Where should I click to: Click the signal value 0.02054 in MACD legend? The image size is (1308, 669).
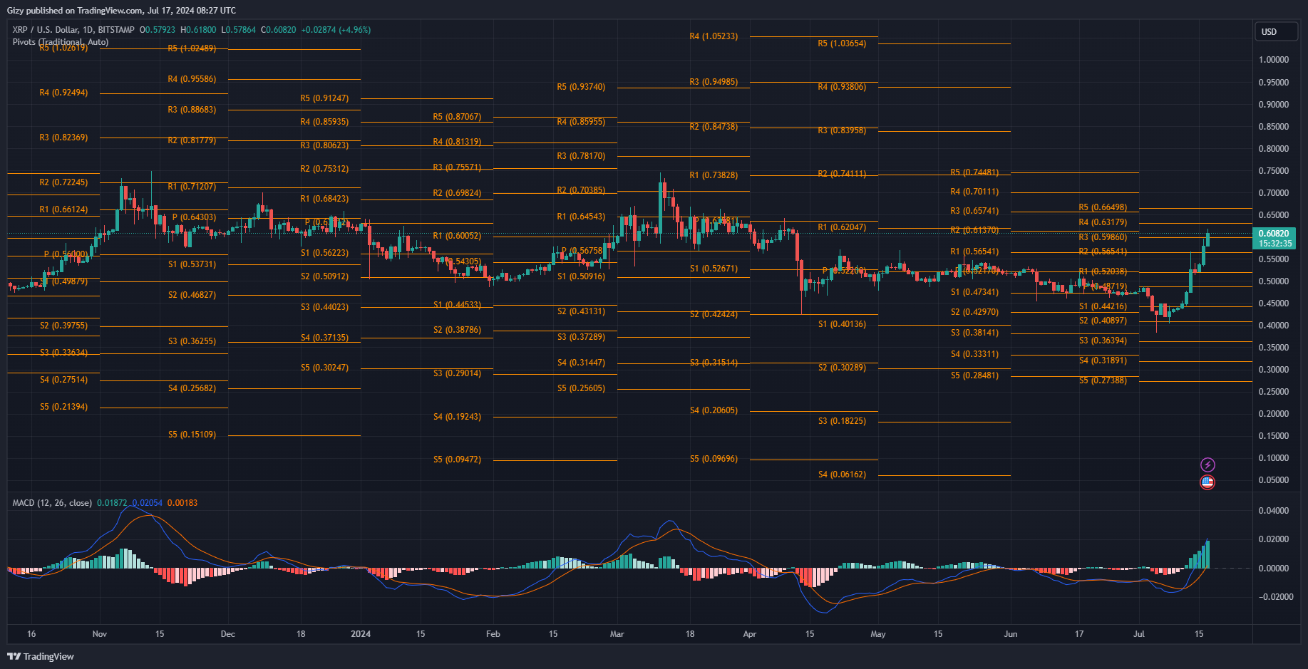tap(148, 503)
